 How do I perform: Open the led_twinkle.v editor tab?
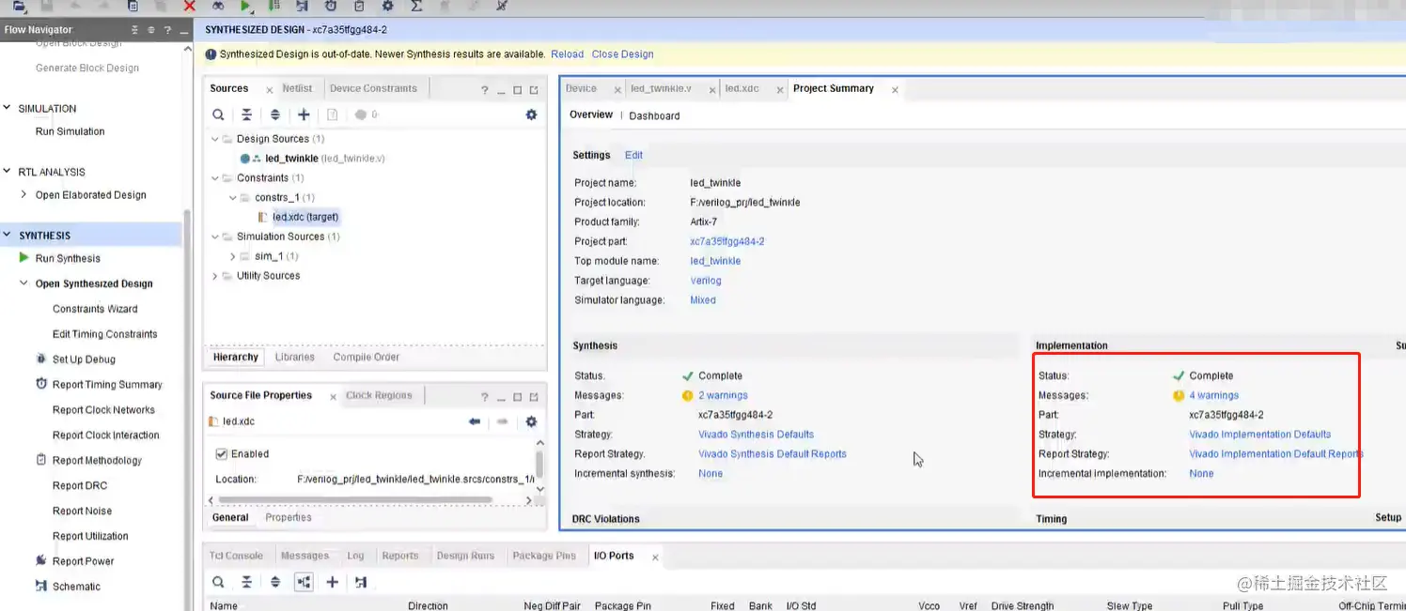coord(661,88)
